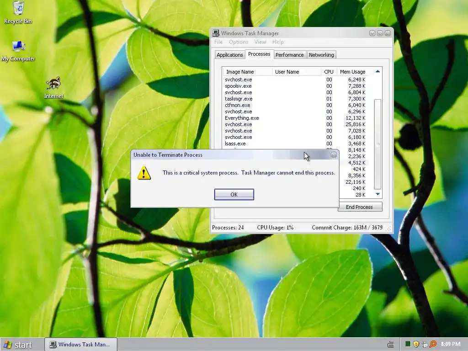Minimize the Windows Task Manager window
The image size is (468, 351).
372,33
